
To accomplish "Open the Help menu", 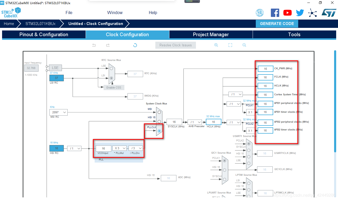I will tap(153, 12).
